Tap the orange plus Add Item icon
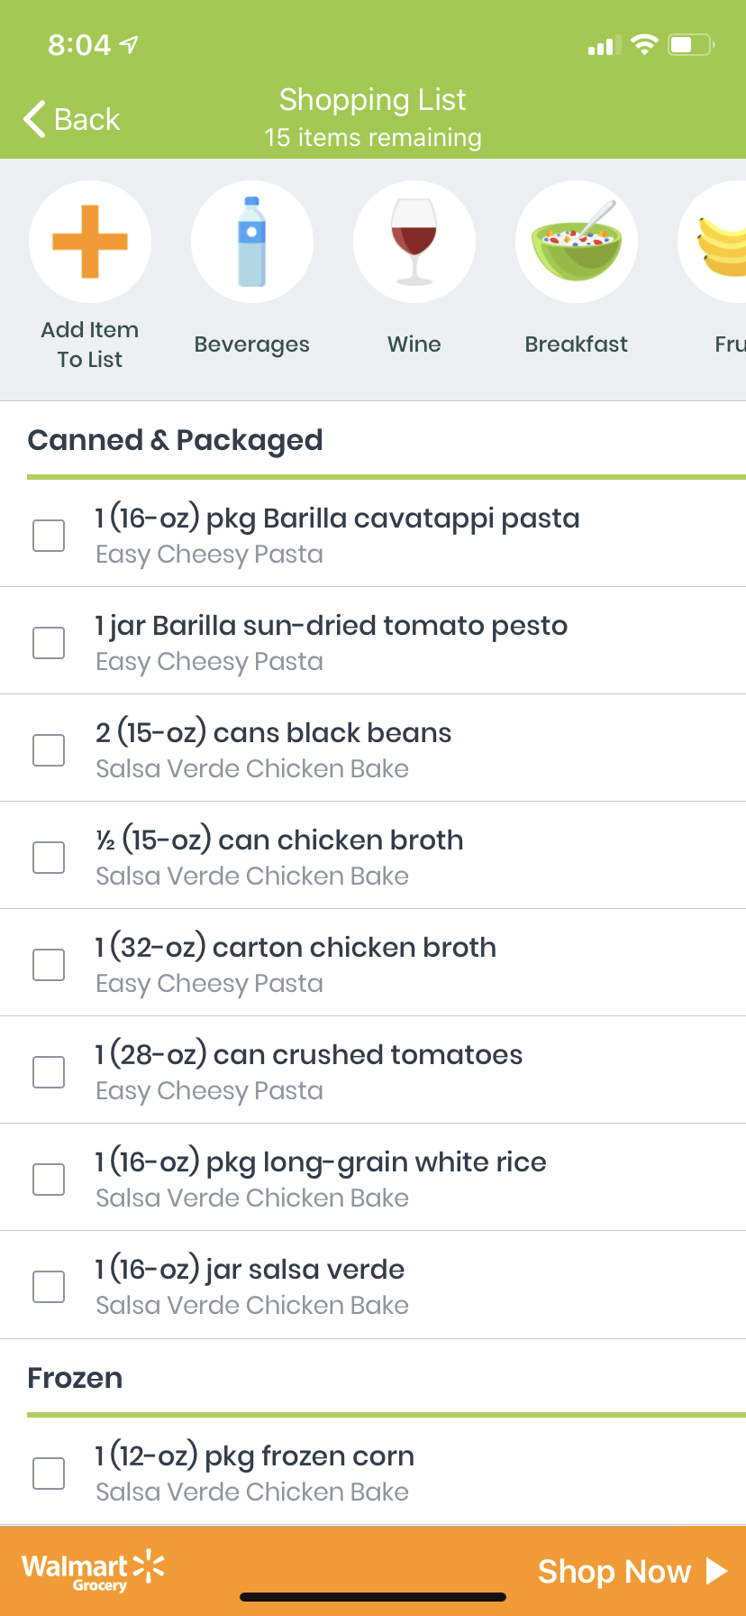746x1616 pixels. (90, 242)
